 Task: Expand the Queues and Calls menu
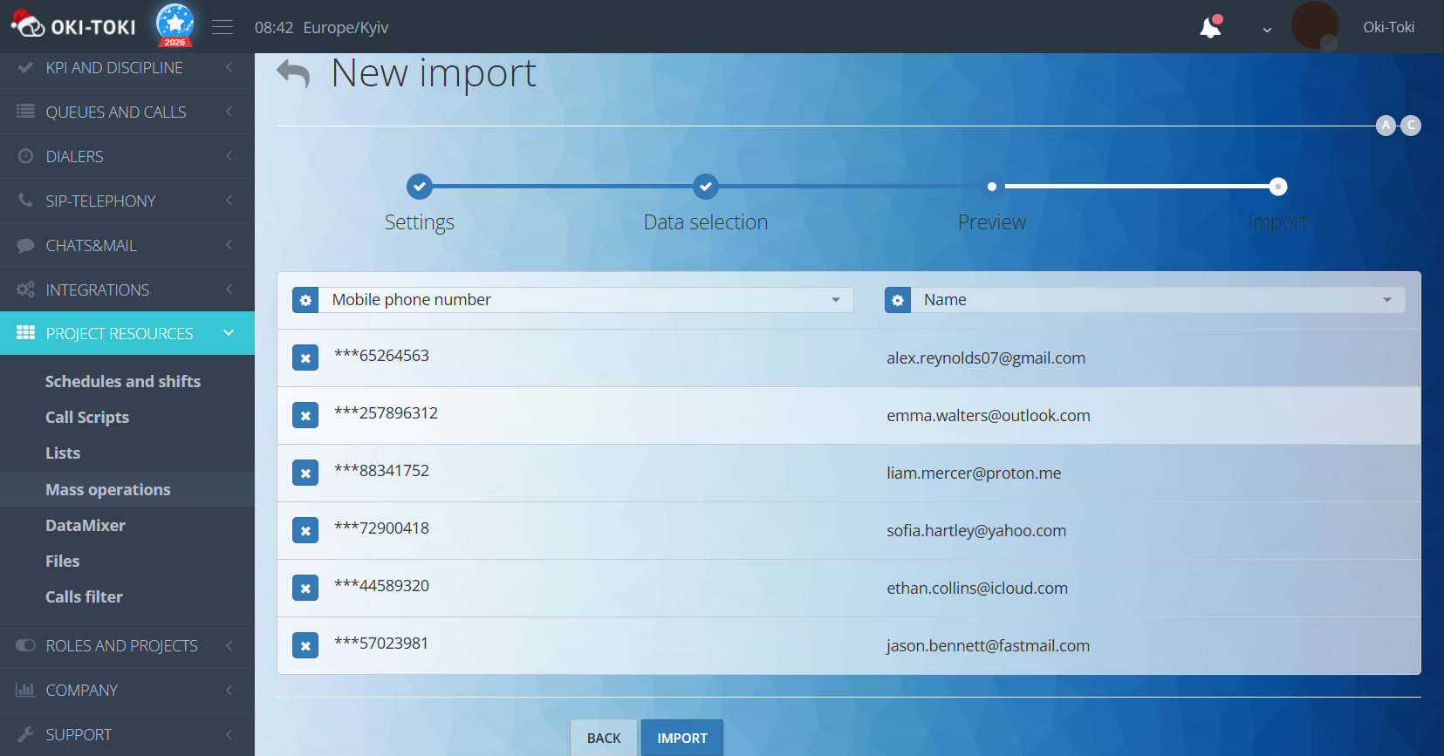coord(116,112)
